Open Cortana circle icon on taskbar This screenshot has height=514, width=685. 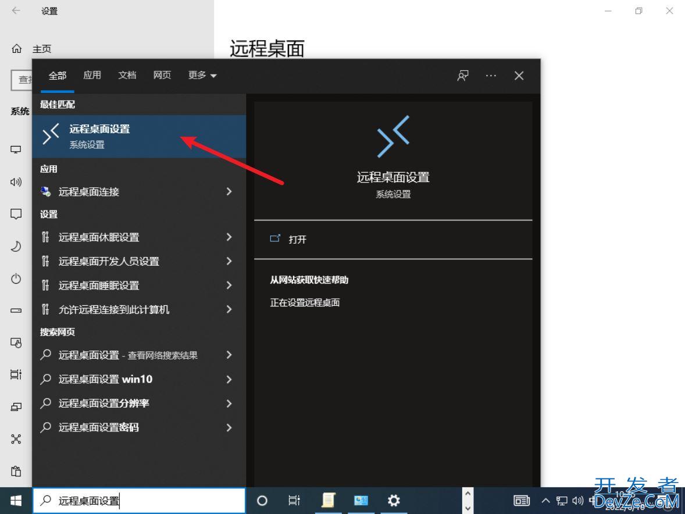[x=262, y=501]
